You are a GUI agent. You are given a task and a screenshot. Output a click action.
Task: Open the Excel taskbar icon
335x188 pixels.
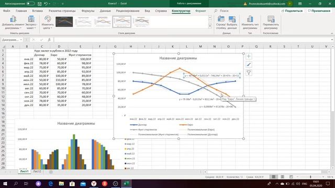[x=126, y=183]
